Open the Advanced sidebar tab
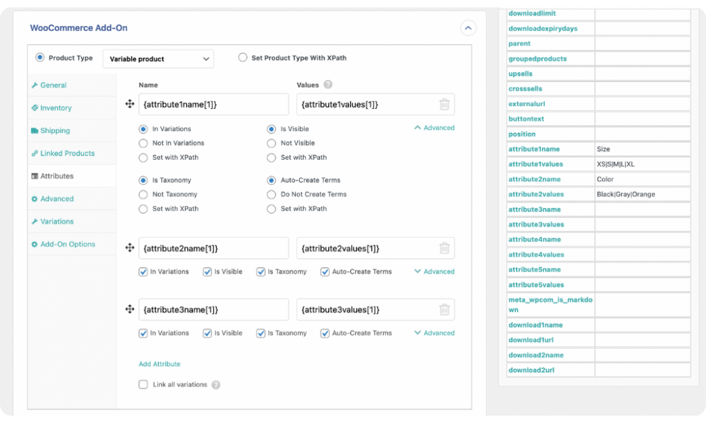706x423 pixels. click(57, 199)
